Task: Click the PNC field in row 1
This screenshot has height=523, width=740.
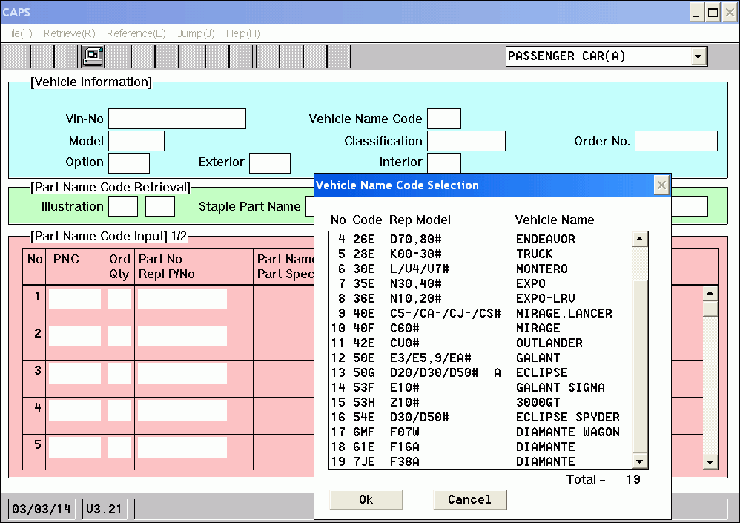Action: (75, 299)
